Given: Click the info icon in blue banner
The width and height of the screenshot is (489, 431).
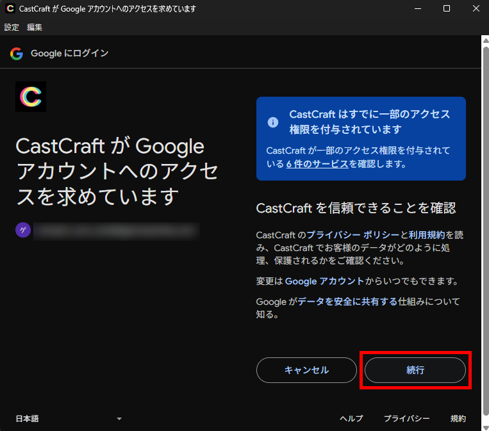Looking at the screenshot, I should pyautogui.click(x=273, y=122).
